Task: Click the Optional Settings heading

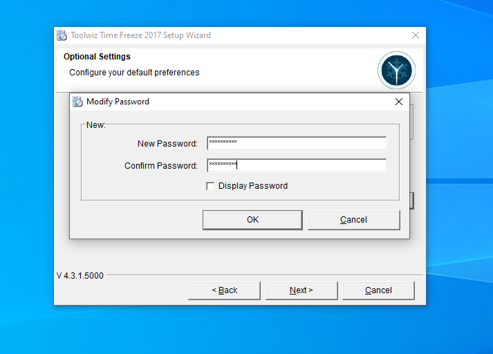Action: 97,57
